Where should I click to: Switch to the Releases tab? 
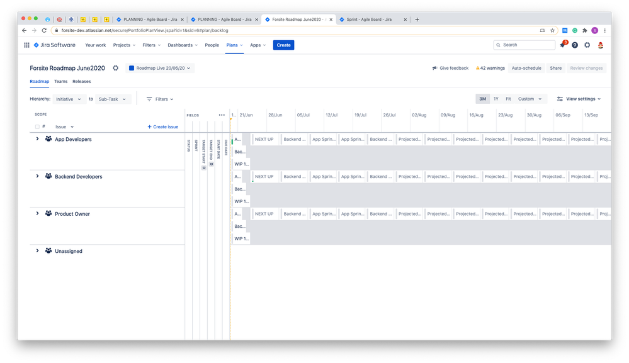point(82,81)
